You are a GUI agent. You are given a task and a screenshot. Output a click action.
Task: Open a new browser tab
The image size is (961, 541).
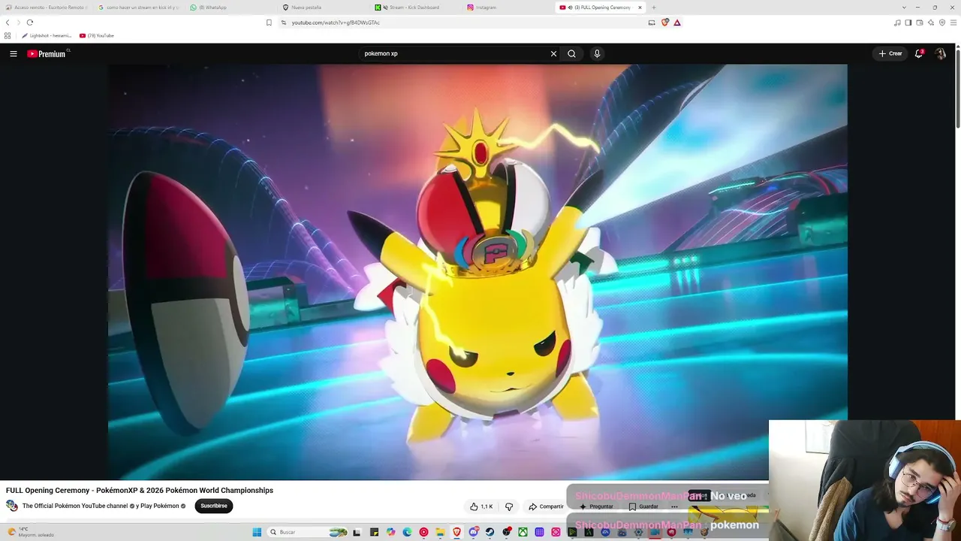coord(653,8)
